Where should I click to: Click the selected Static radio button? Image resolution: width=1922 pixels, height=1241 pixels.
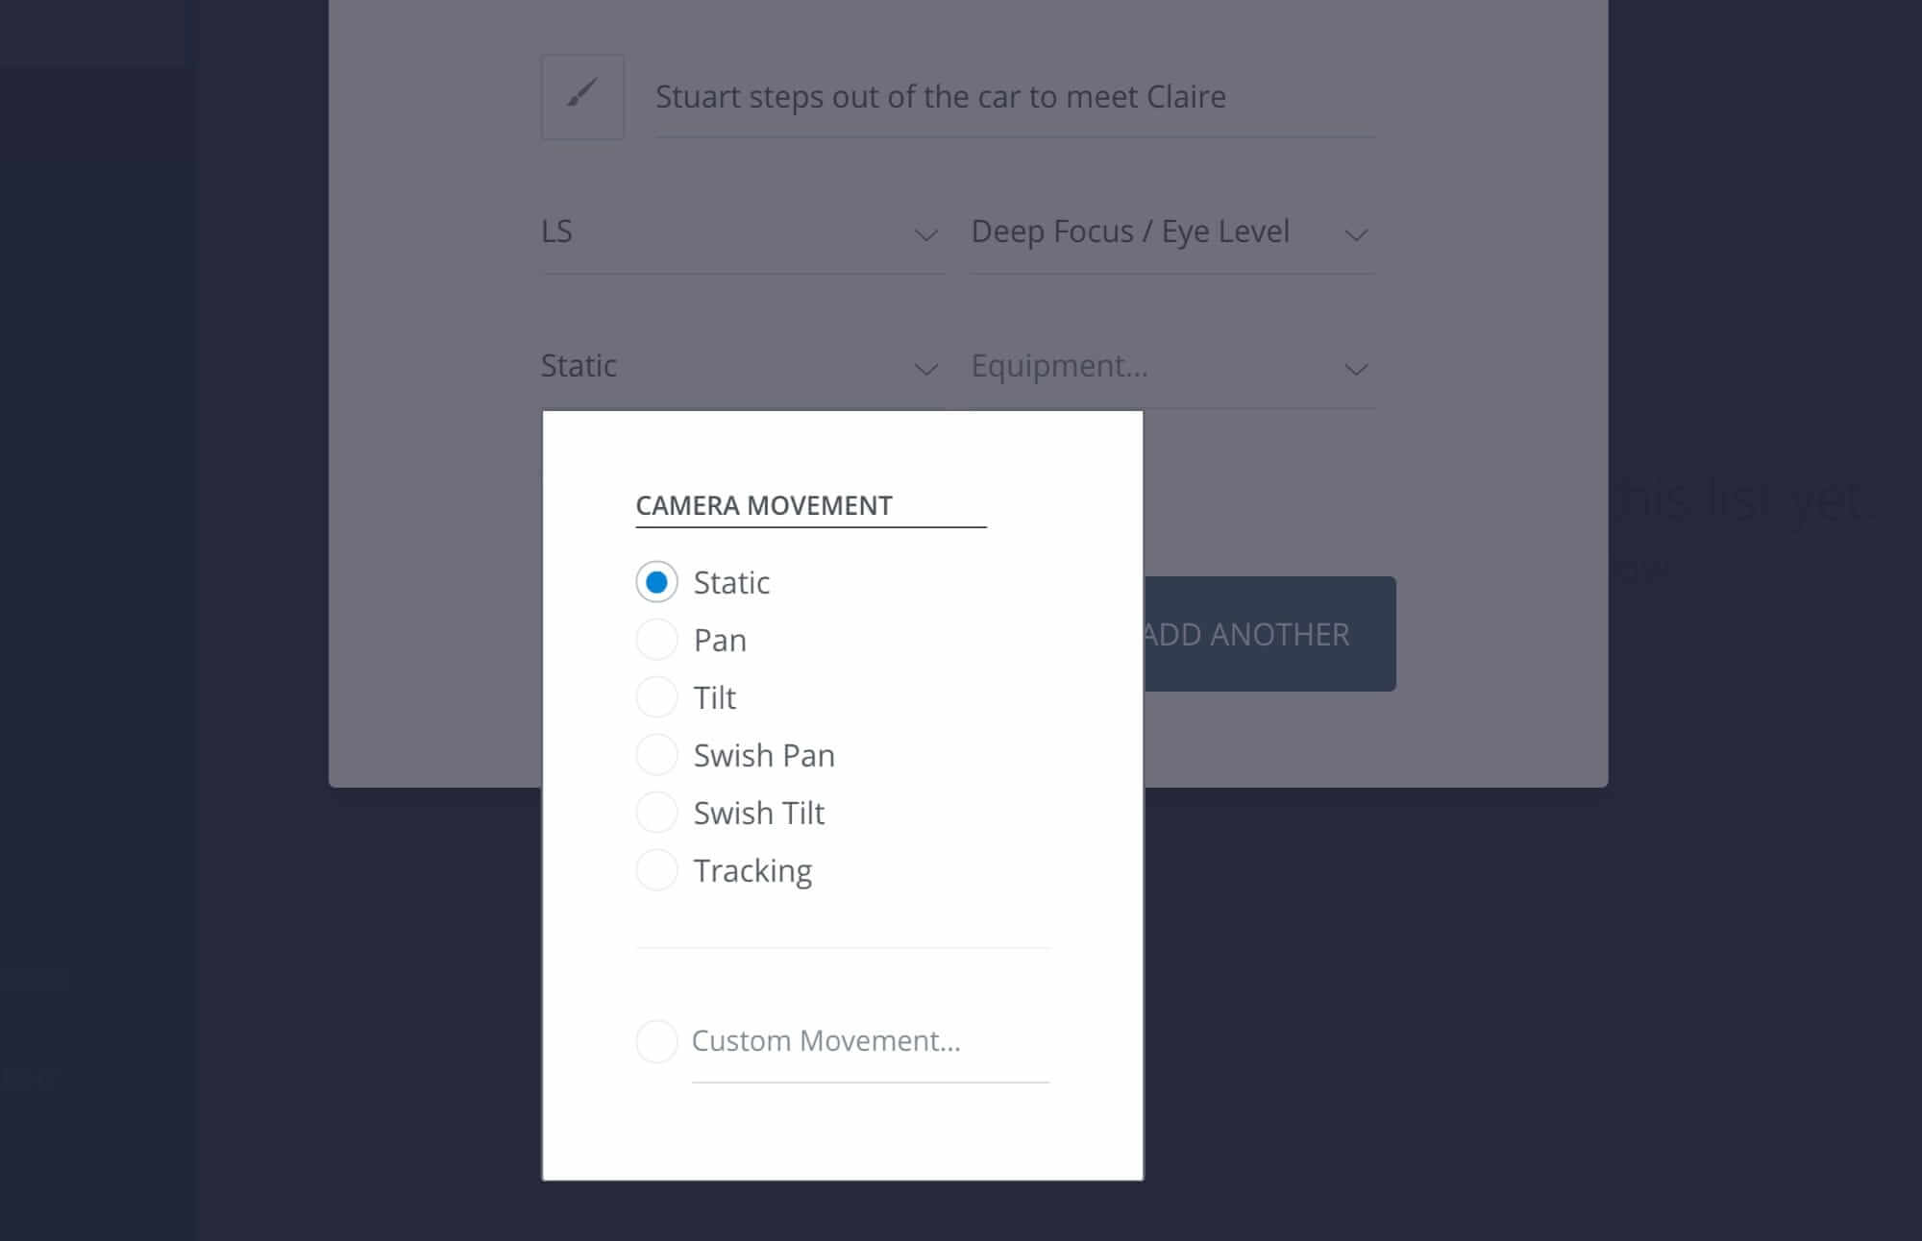coord(657,581)
